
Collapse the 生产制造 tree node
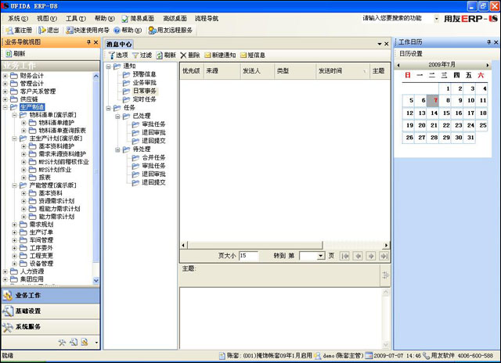5,107
